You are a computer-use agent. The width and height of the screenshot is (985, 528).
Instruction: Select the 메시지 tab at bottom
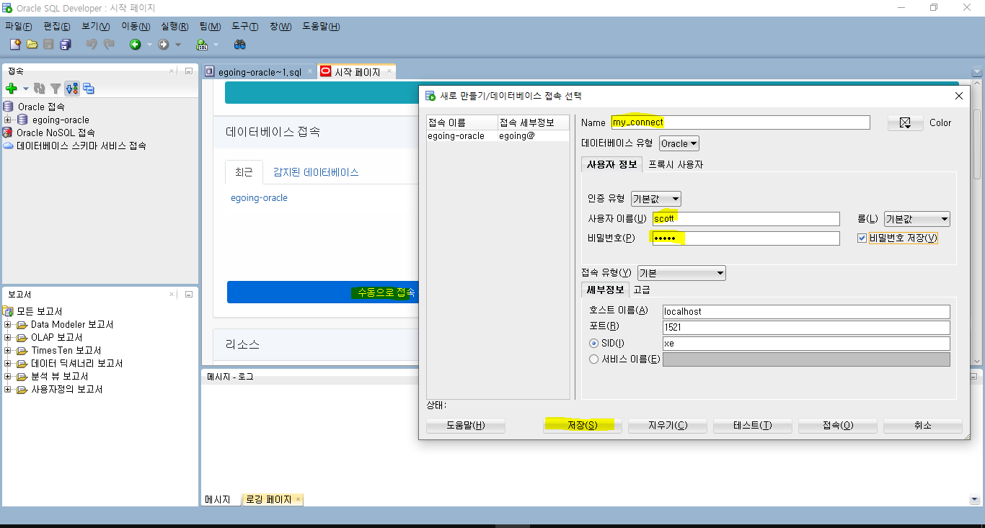point(218,499)
